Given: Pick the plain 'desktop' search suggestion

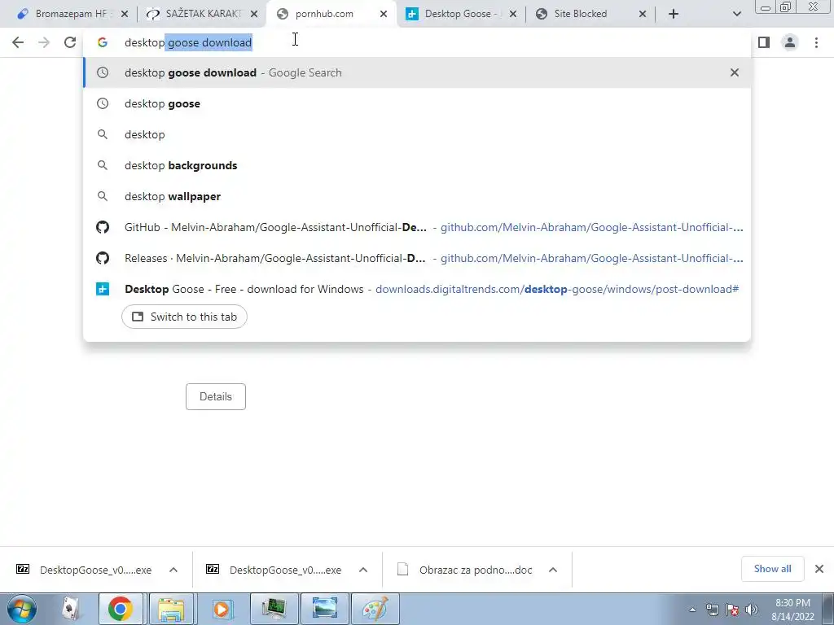Looking at the screenshot, I should pos(417,134).
